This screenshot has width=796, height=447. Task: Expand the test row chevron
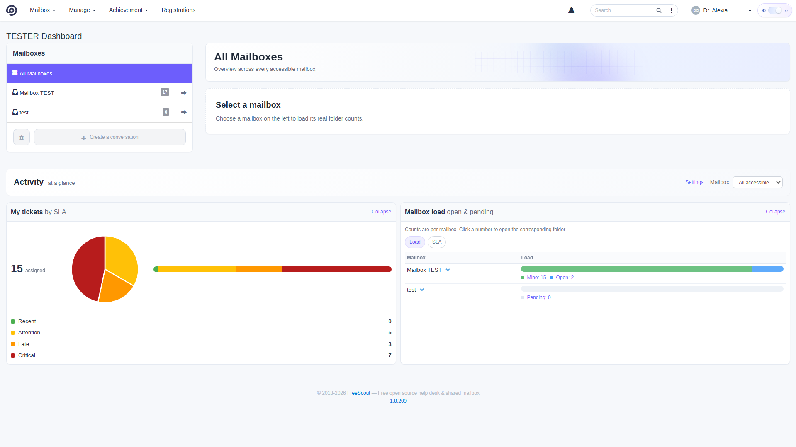pos(422,290)
